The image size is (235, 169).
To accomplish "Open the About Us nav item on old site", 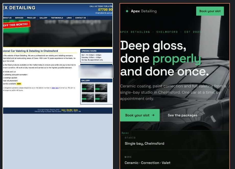I will click(x=7, y=18).
